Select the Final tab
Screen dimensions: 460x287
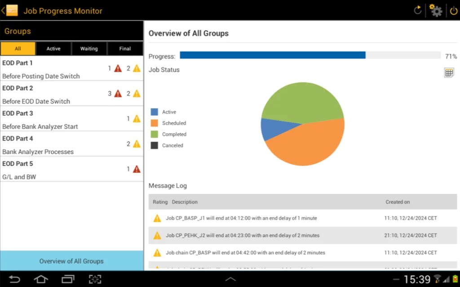pos(125,48)
